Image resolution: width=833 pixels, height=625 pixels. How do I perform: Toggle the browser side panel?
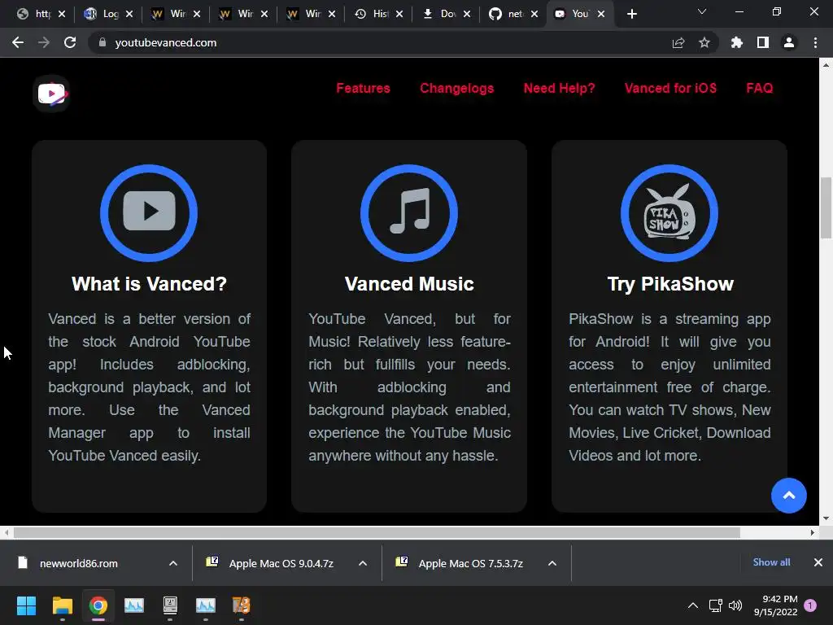(x=763, y=42)
